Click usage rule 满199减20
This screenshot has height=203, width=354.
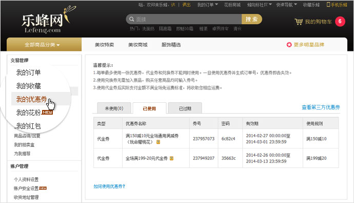coord(317,158)
